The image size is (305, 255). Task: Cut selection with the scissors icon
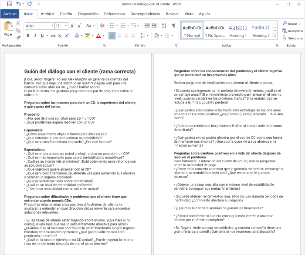(18, 23)
